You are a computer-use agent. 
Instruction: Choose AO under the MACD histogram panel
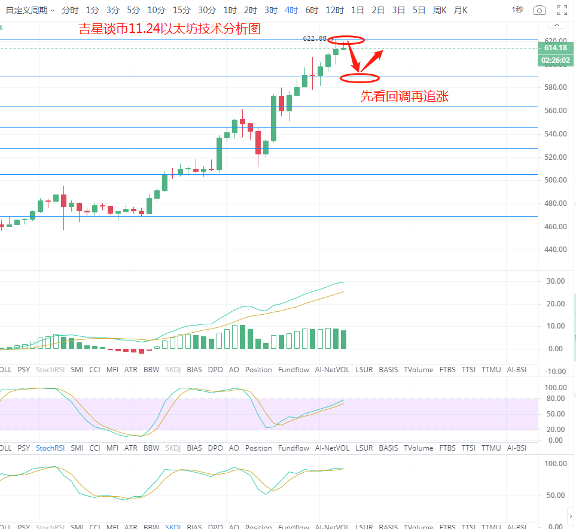pos(234,369)
